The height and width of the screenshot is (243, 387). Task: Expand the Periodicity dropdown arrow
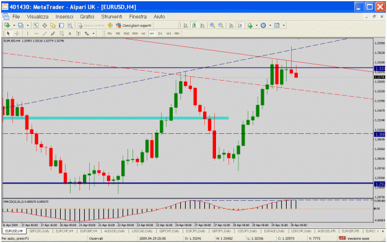(270, 25)
